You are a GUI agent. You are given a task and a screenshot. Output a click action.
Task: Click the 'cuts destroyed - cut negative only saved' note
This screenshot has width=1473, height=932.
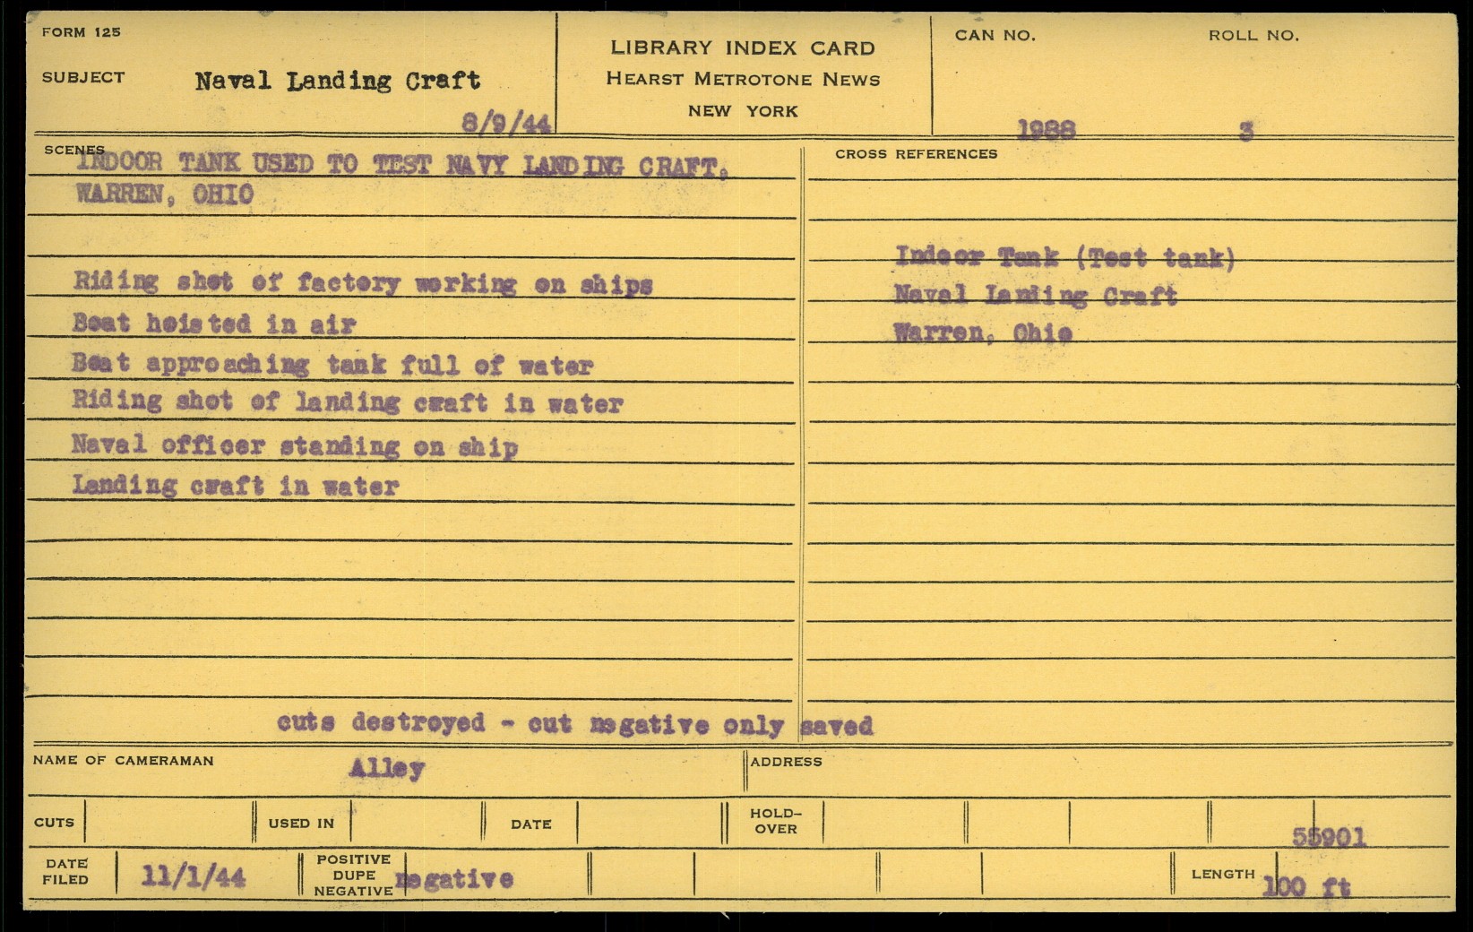click(x=574, y=723)
